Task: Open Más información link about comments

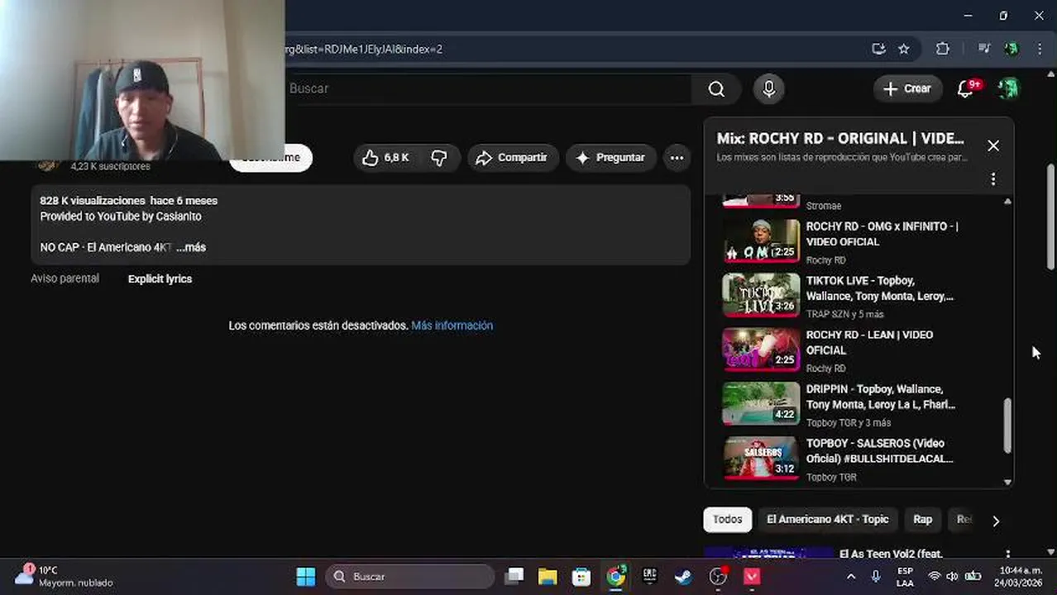Action: click(452, 326)
